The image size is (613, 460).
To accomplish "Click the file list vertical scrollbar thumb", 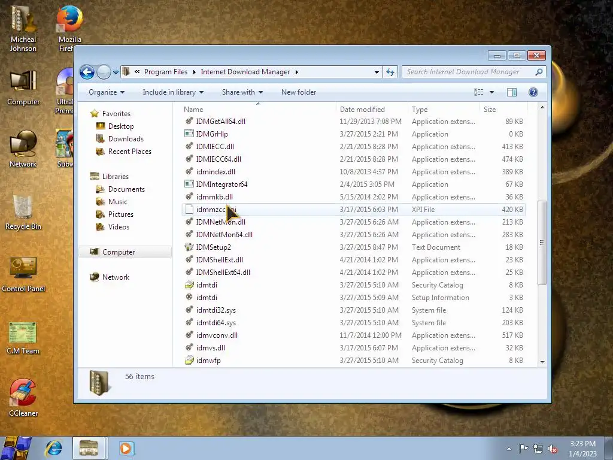I will [x=542, y=243].
